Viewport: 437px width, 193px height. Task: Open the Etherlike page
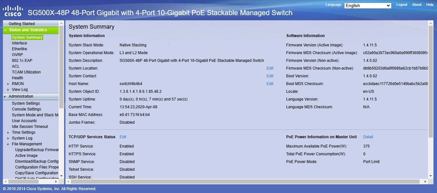19,49
